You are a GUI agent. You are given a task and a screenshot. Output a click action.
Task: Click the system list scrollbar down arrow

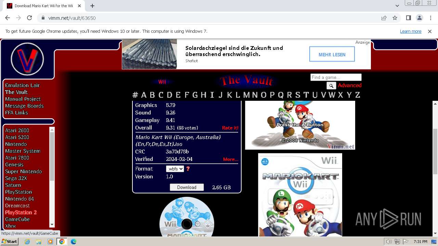52,224
